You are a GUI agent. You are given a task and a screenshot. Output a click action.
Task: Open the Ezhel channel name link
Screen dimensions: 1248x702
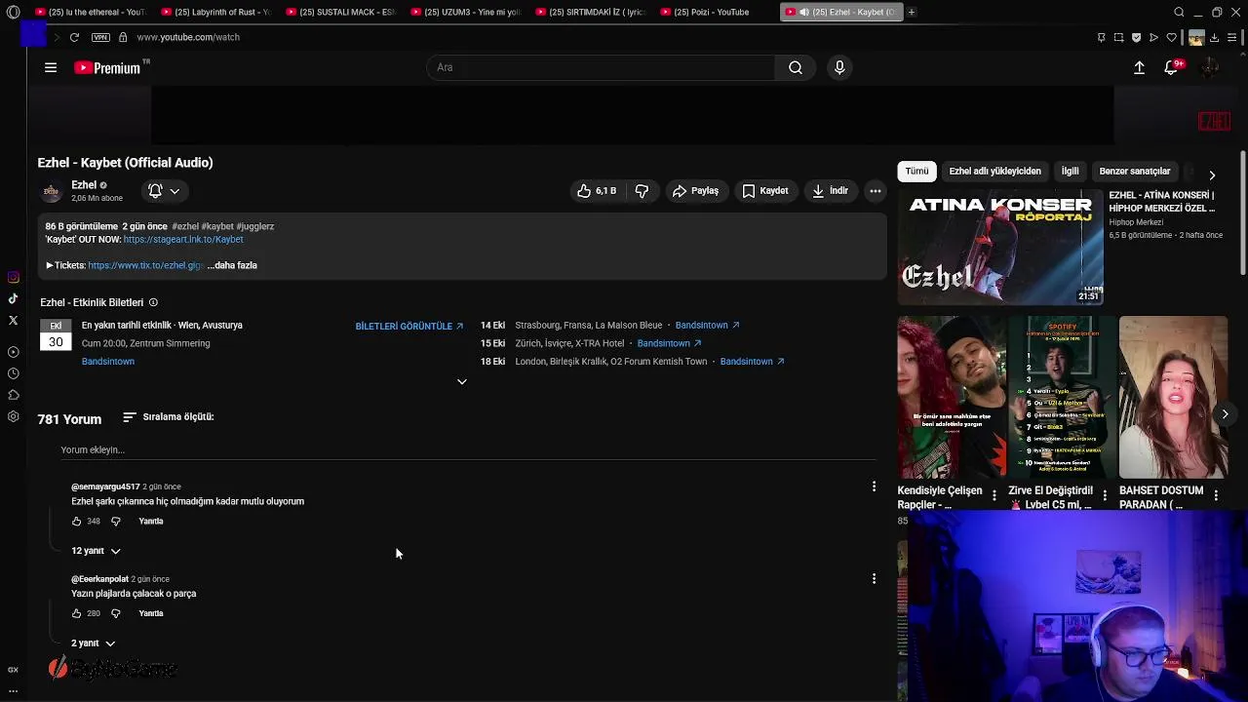click(x=84, y=185)
